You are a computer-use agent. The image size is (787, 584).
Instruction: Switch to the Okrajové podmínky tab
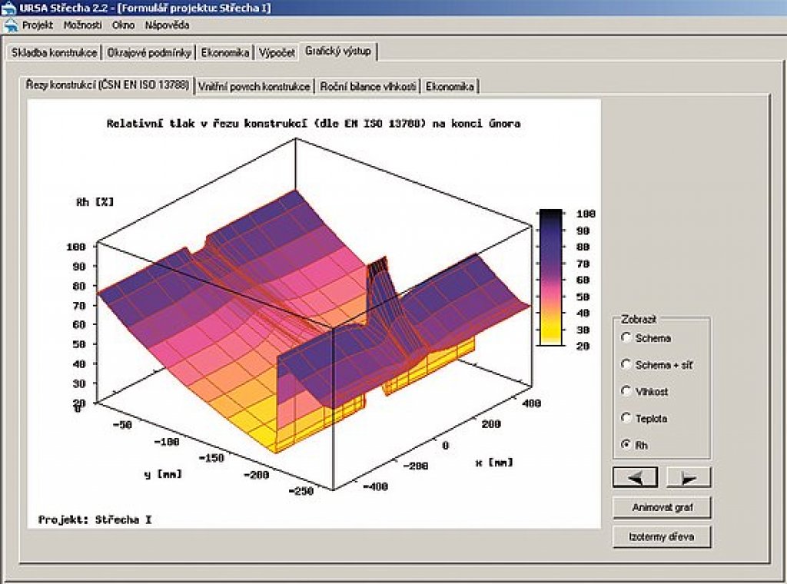[x=150, y=53]
